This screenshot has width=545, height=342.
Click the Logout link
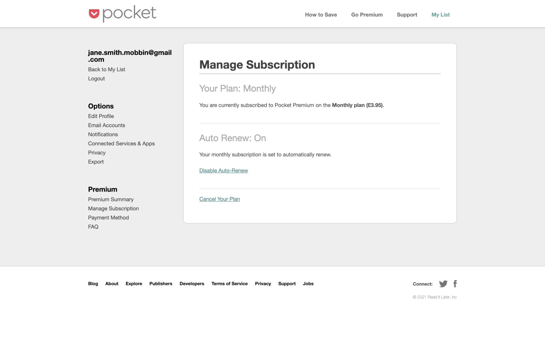coord(96,79)
